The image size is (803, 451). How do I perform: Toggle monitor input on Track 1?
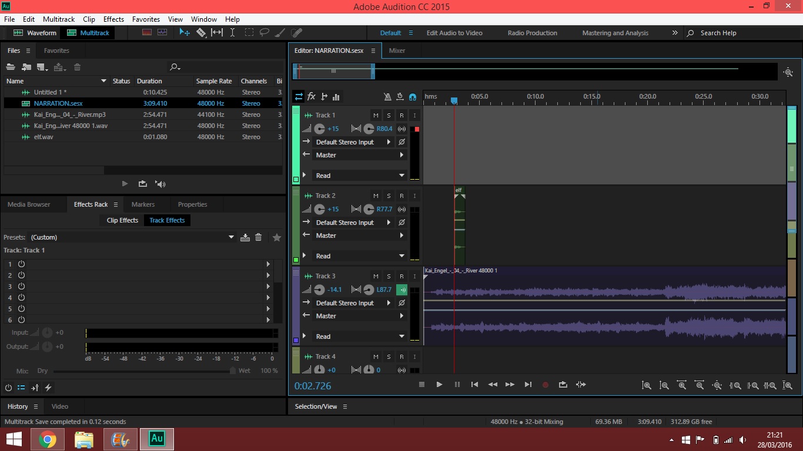coord(414,115)
